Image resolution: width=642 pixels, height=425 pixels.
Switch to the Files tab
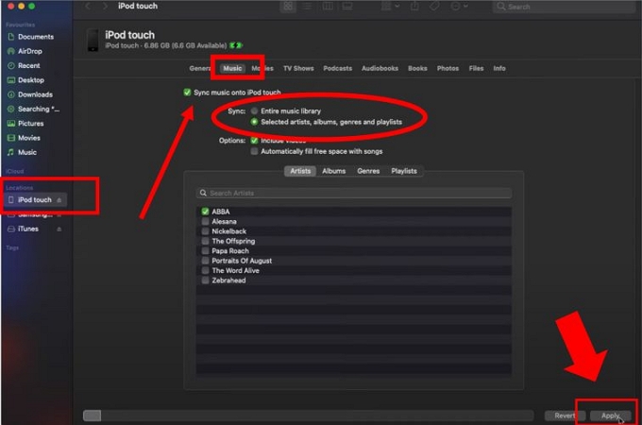[476, 68]
